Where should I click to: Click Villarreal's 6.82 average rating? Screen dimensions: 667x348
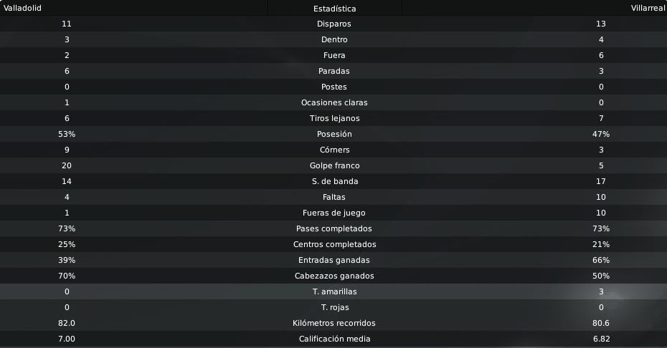[601, 339]
